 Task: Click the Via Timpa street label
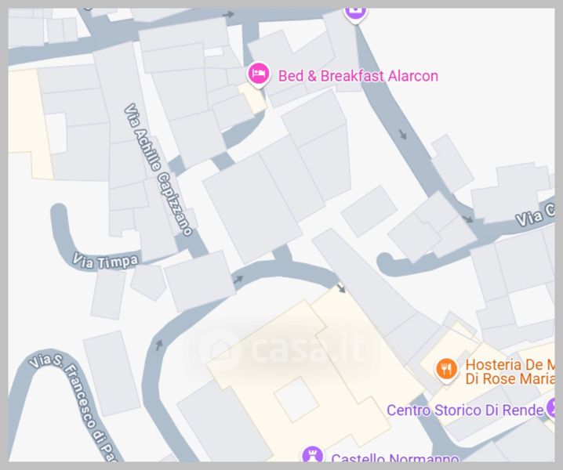tap(105, 261)
